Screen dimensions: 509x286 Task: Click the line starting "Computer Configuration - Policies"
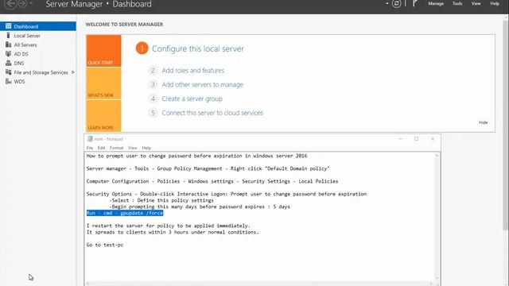(212, 181)
